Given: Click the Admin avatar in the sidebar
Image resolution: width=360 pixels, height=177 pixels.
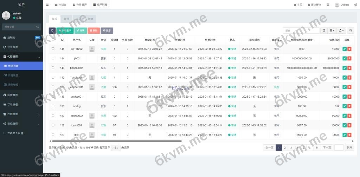Looking at the screenshot, I should pos(6,15).
